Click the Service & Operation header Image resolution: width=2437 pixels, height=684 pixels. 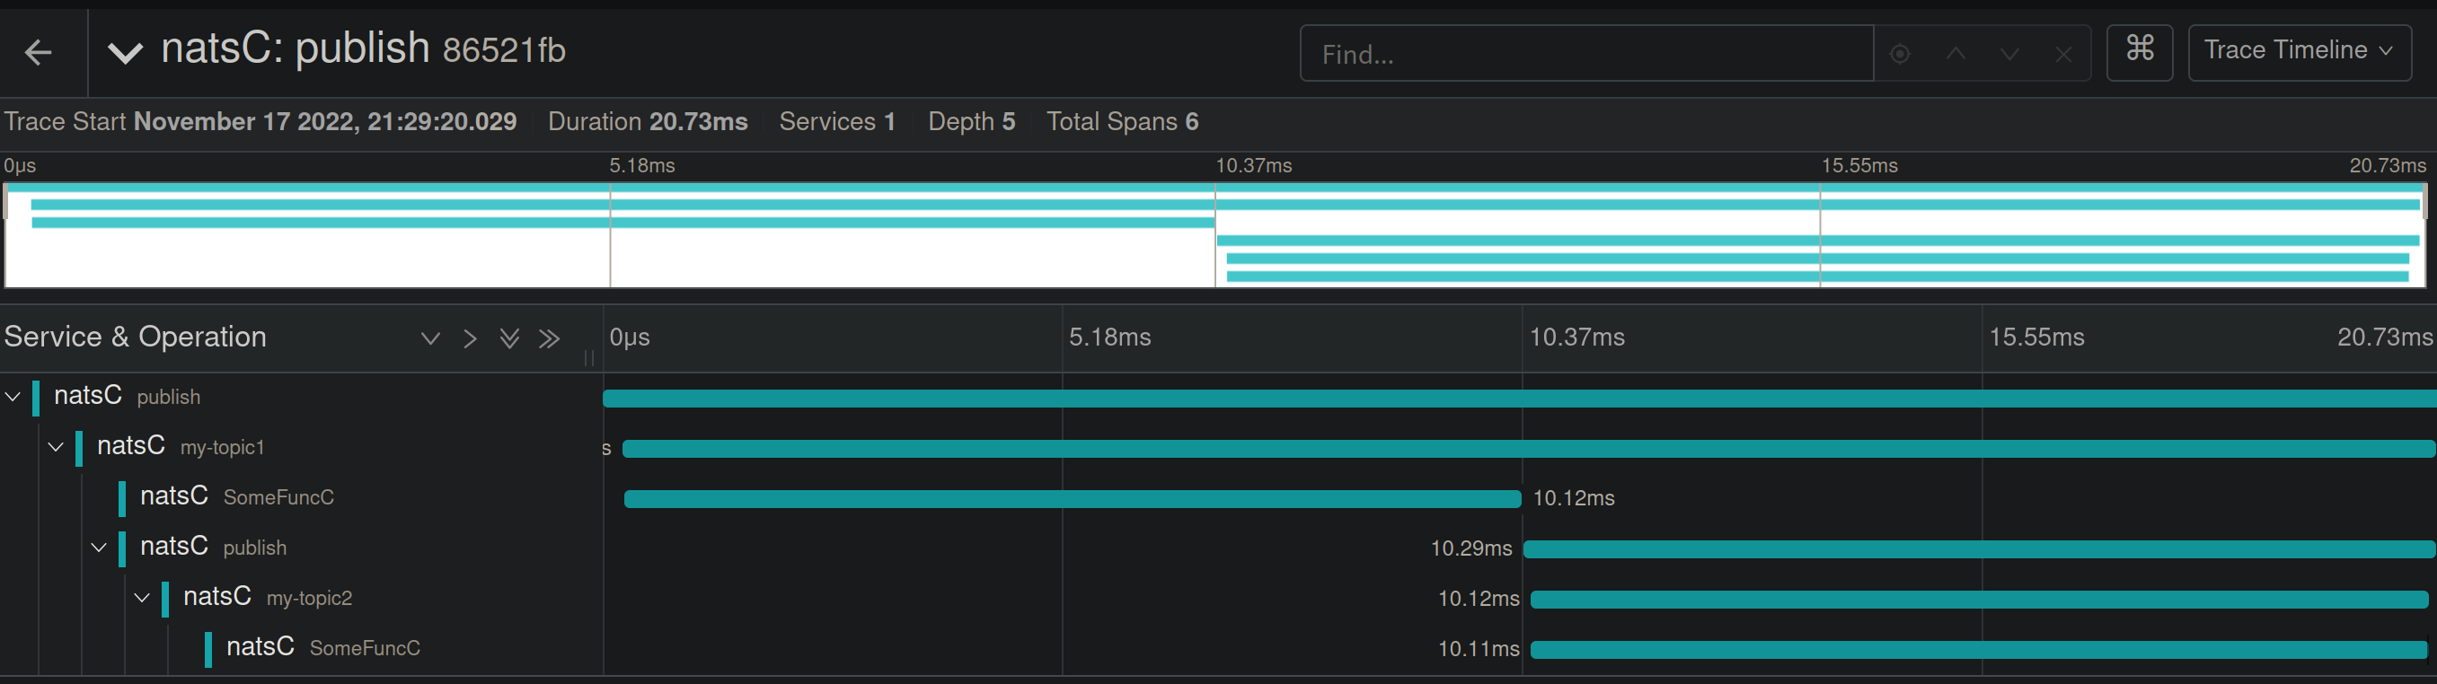(x=136, y=338)
